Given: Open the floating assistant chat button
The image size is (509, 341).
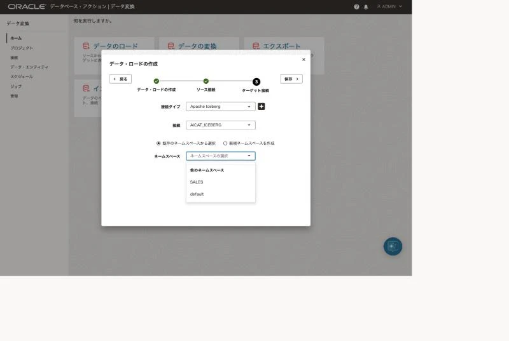Looking at the screenshot, I should point(393,246).
